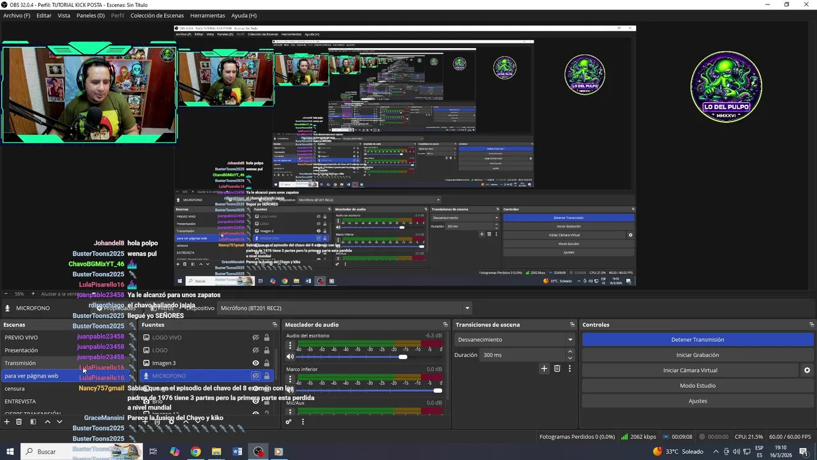Click Iniciar Cámara Virtual button

pyautogui.click(x=690, y=371)
